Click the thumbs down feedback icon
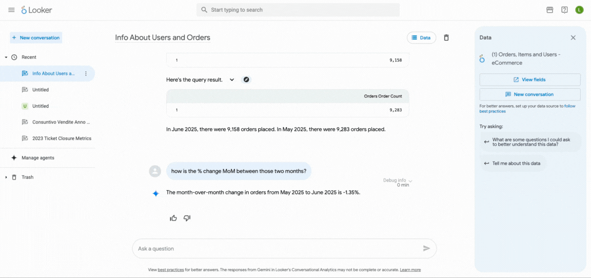The width and height of the screenshot is (591, 278). click(x=187, y=218)
